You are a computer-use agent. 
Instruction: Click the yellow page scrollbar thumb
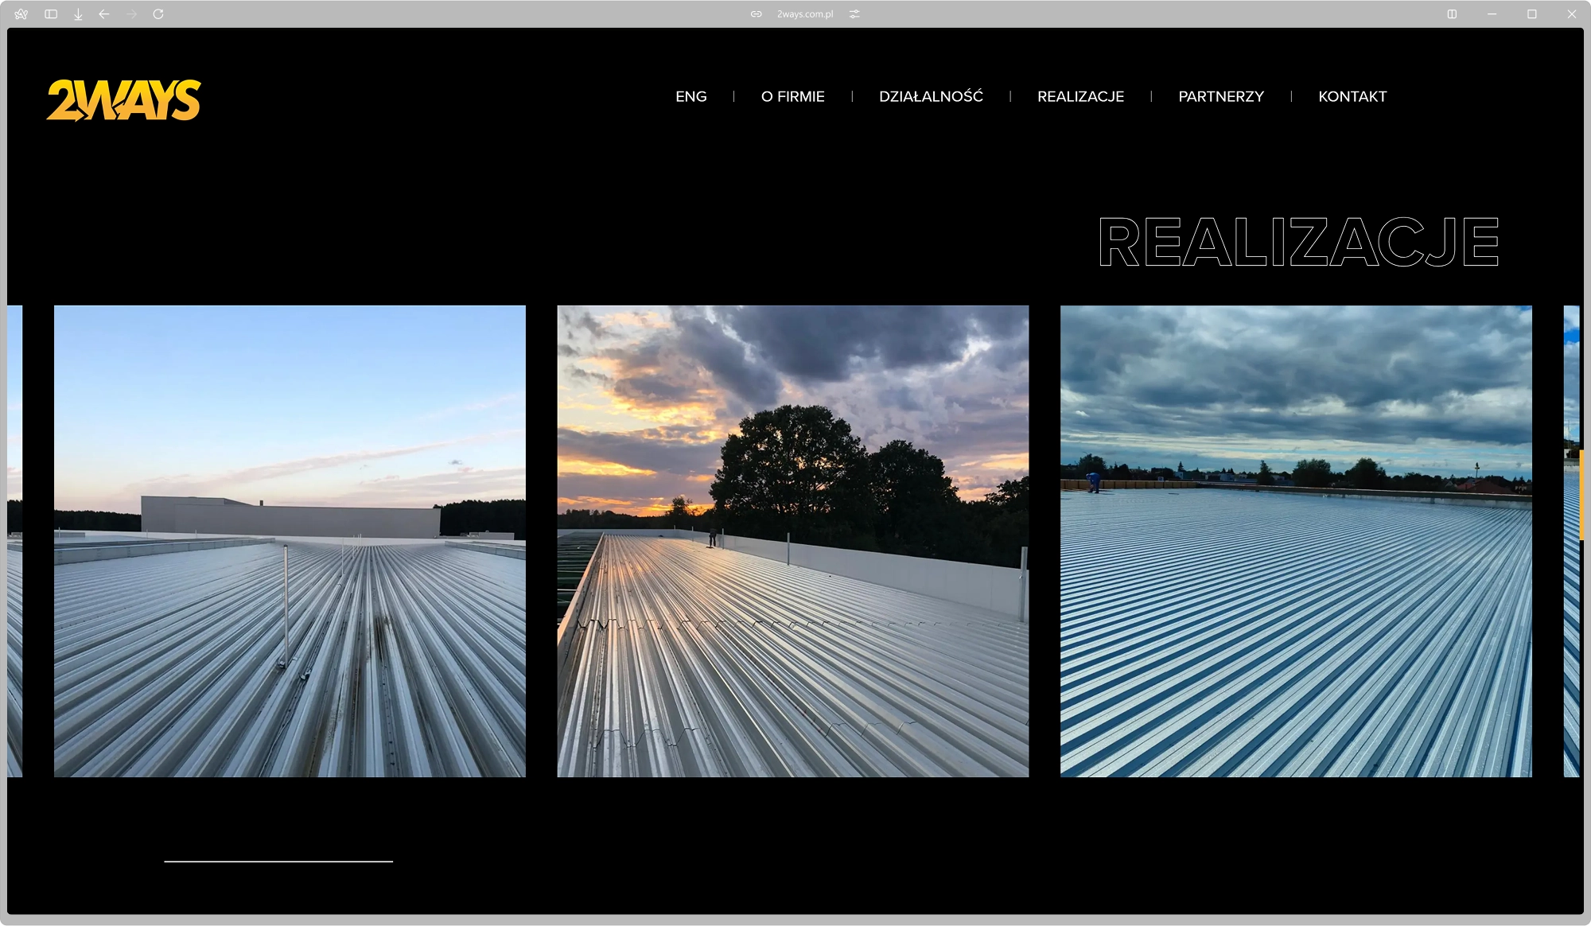[1581, 495]
